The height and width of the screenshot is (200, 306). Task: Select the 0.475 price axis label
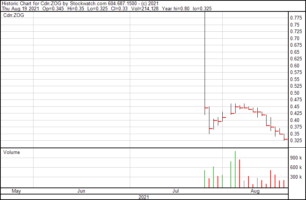click(296, 99)
